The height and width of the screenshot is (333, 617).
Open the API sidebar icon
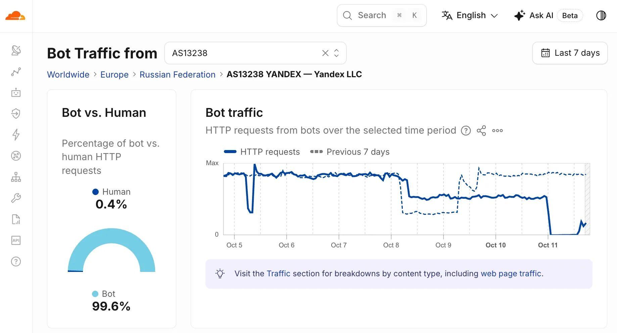pyautogui.click(x=16, y=240)
